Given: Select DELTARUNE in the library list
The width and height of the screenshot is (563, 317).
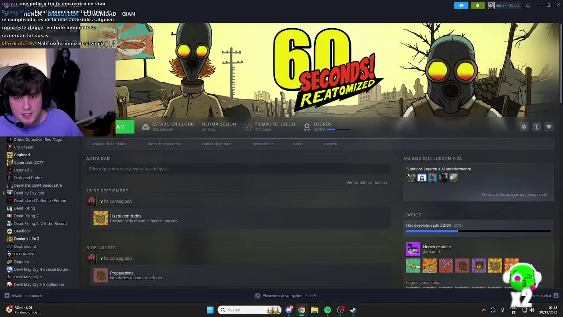Looking at the screenshot, I should 24,254.
